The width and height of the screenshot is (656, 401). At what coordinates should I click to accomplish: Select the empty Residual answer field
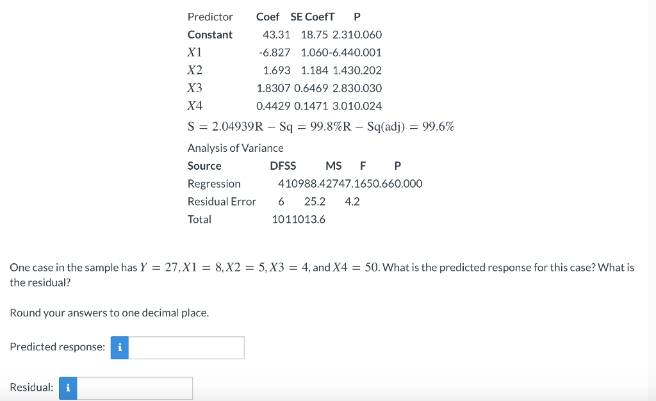[x=135, y=388]
